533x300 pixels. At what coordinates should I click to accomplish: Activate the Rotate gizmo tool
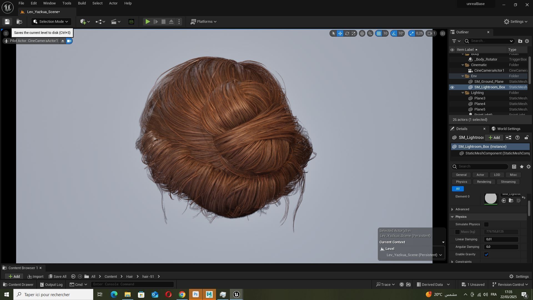(347, 34)
